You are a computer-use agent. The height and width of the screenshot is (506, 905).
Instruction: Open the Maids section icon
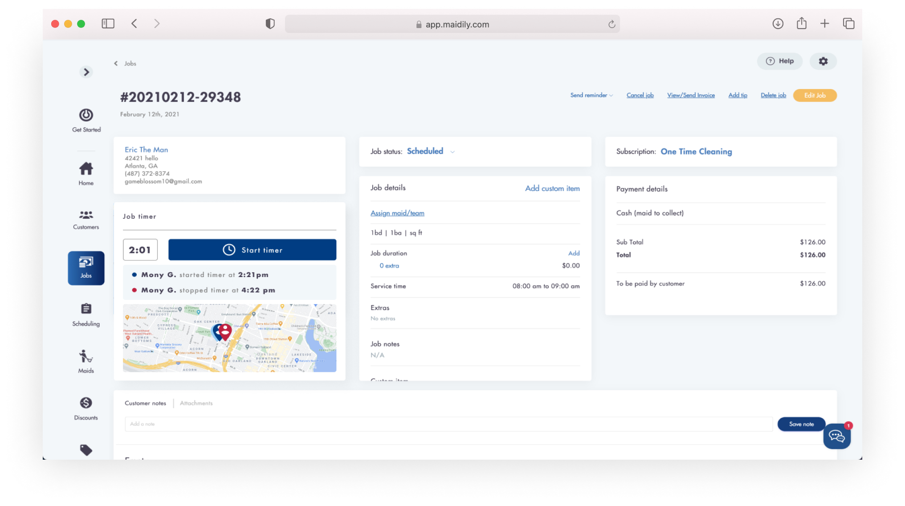click(x=86, y=361)
